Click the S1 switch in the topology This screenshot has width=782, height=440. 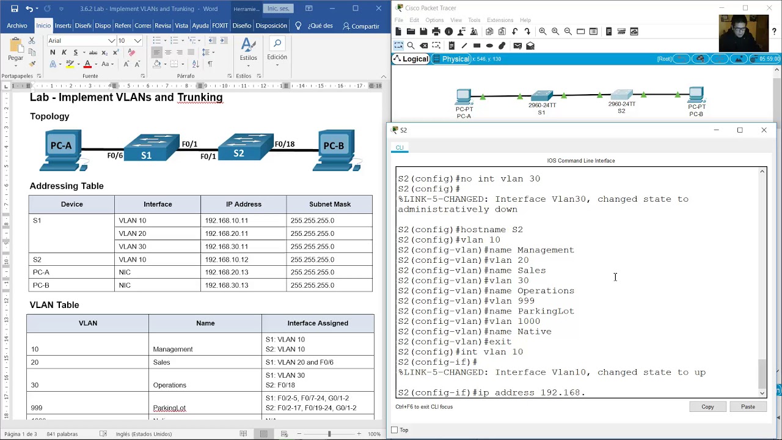(x=542, y=96)
